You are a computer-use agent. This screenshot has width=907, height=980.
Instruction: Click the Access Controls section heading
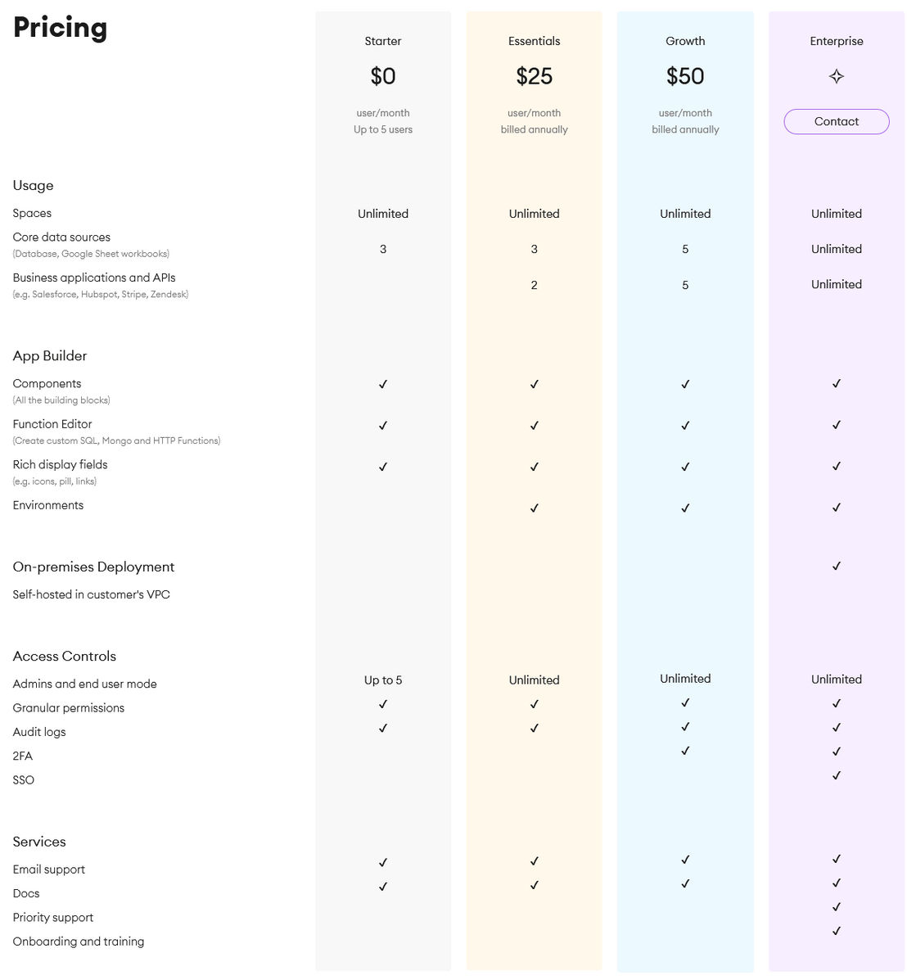pos(65,657)
